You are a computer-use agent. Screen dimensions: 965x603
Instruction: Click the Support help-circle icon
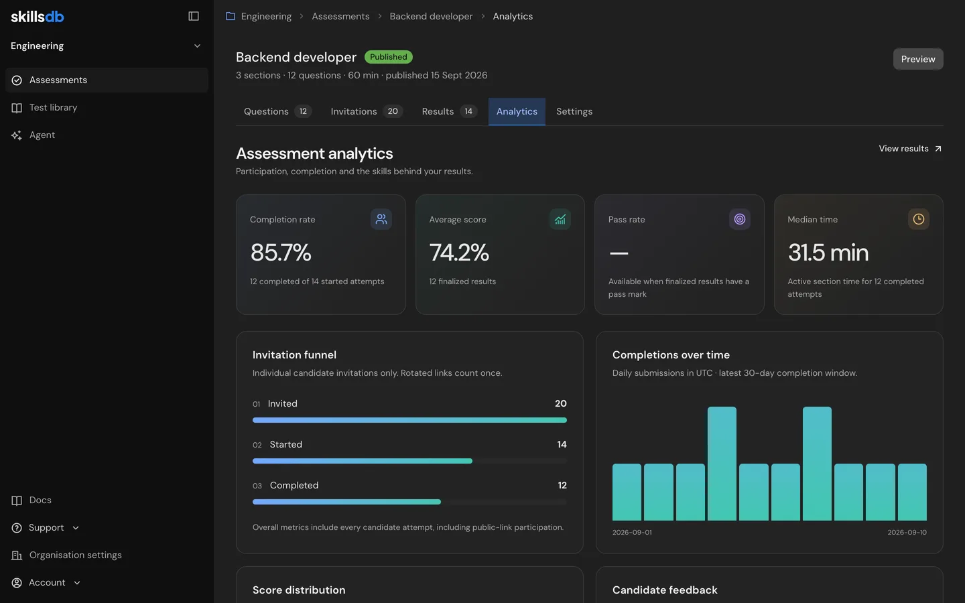click(17, 528)
